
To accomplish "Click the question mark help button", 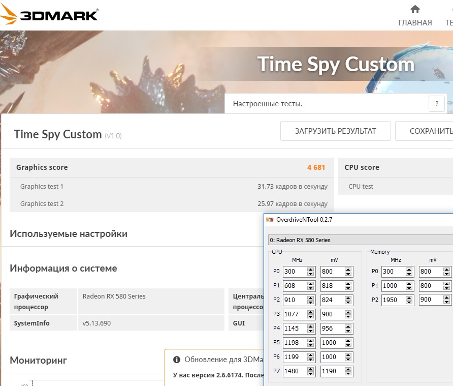I will pyautogui.click(x=437, y=104).
